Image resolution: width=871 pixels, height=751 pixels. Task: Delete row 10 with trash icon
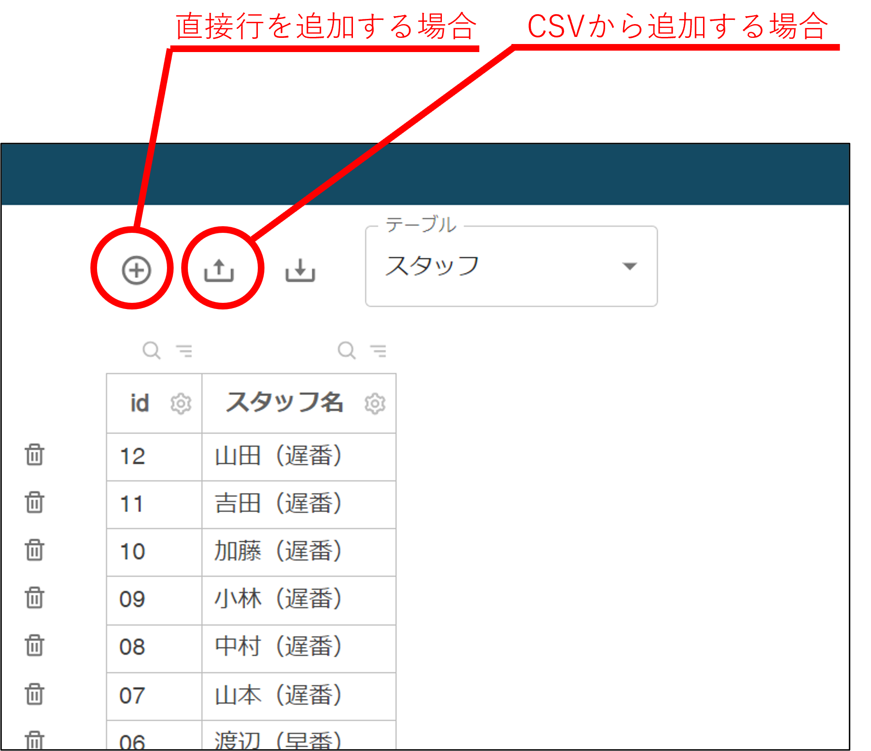35,549
